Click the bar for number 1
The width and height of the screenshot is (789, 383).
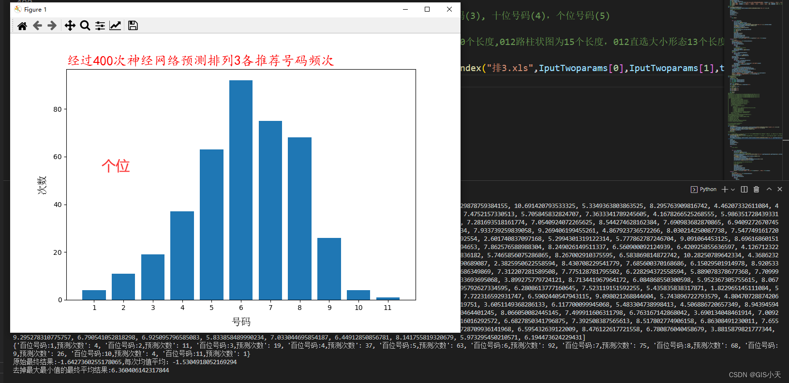[x=94, y=295]
